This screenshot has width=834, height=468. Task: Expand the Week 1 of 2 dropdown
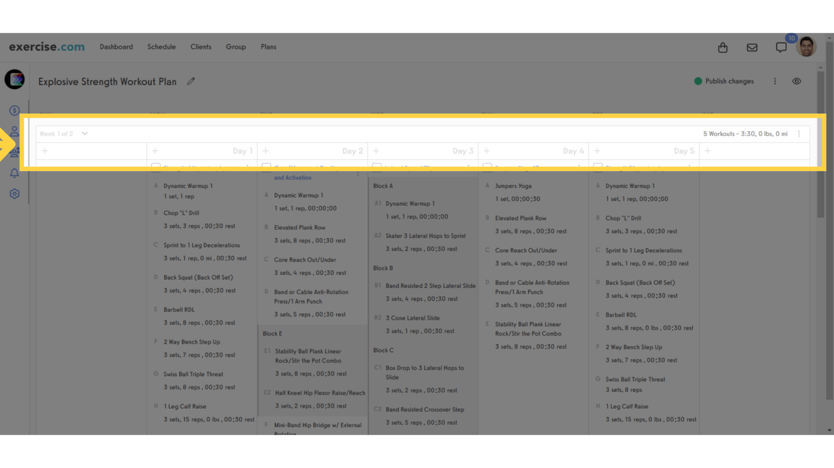84,134
